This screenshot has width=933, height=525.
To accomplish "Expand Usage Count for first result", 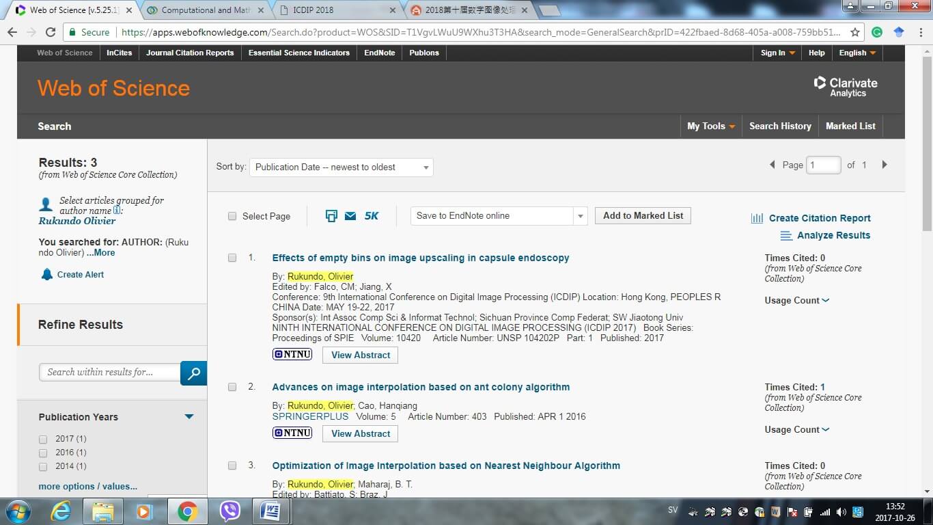I will point(796,301).
